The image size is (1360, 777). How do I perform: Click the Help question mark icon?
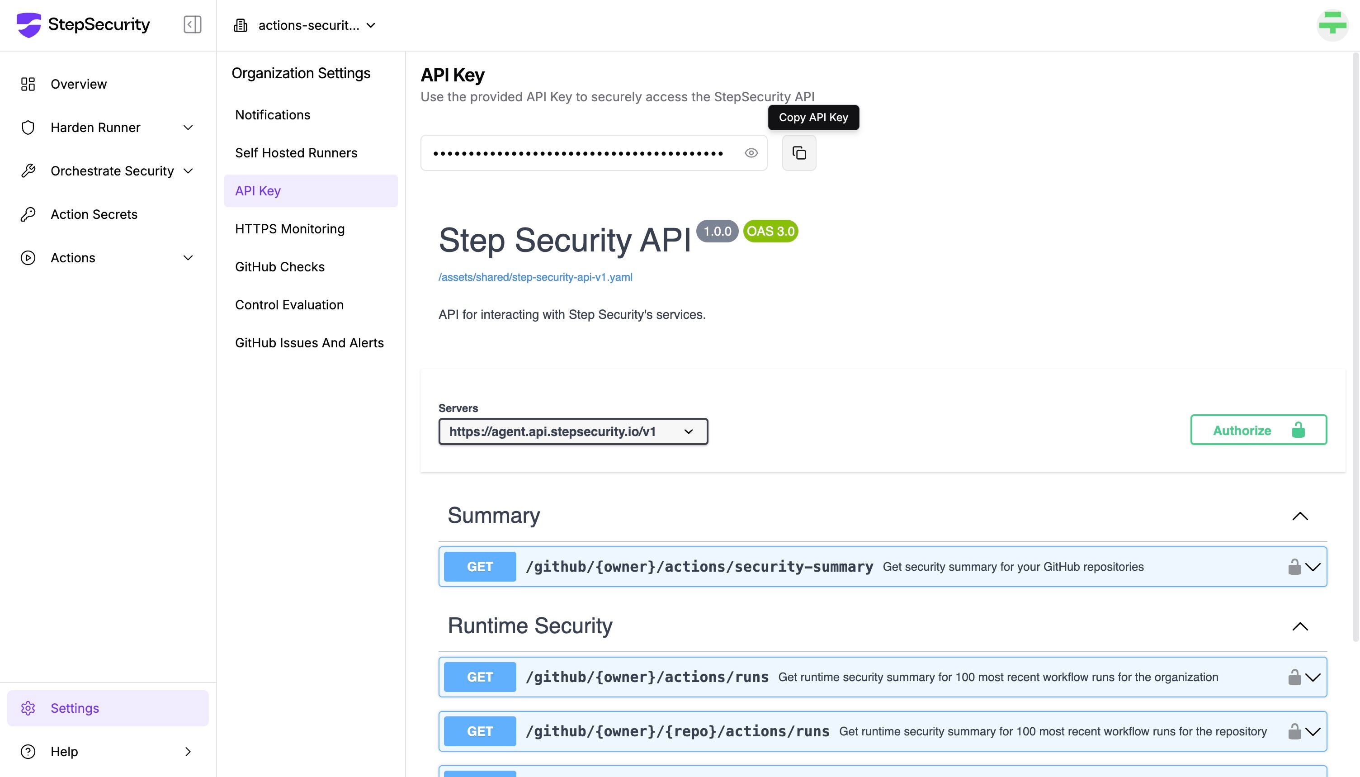[x=28, y=751]
